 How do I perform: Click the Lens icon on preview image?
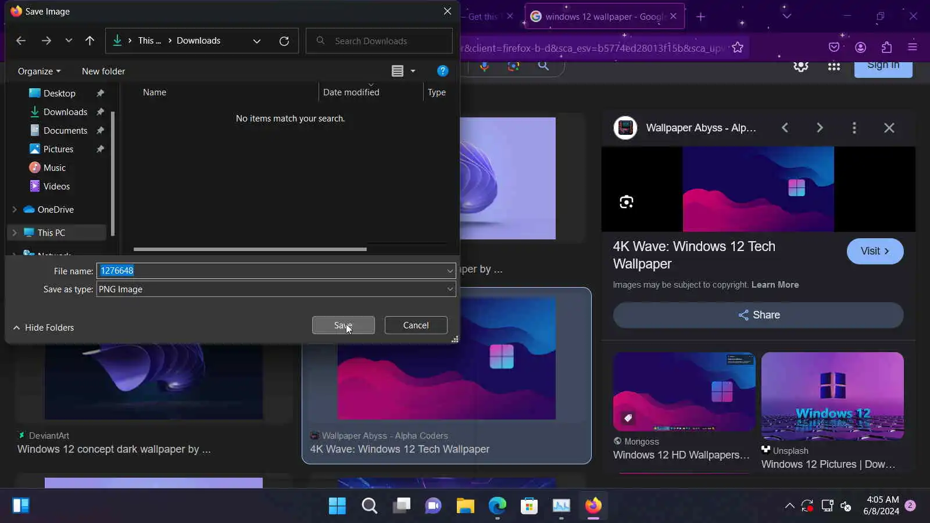(627, 202)
